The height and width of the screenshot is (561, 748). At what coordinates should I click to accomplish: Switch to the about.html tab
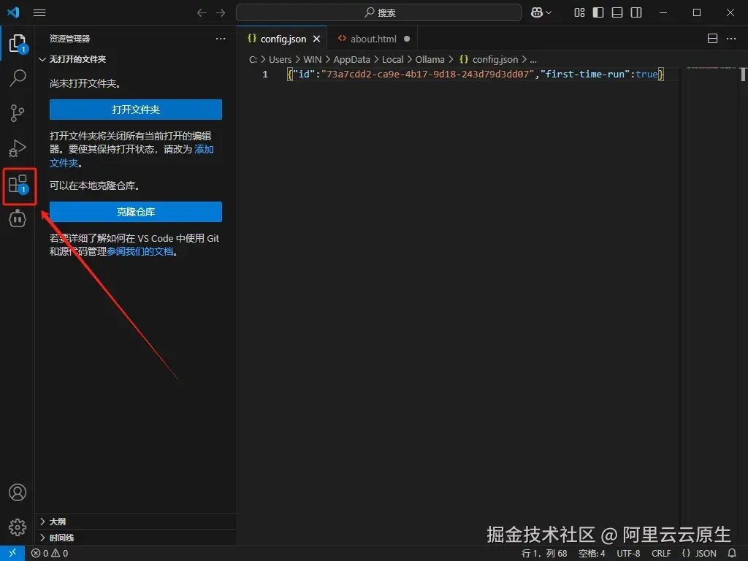point(373,39)
